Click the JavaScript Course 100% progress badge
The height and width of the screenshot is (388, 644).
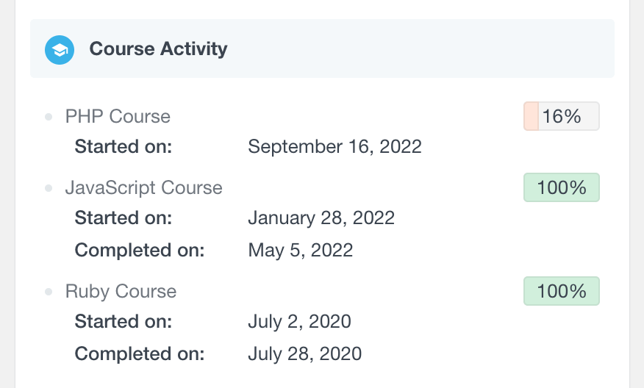[562, 187]
